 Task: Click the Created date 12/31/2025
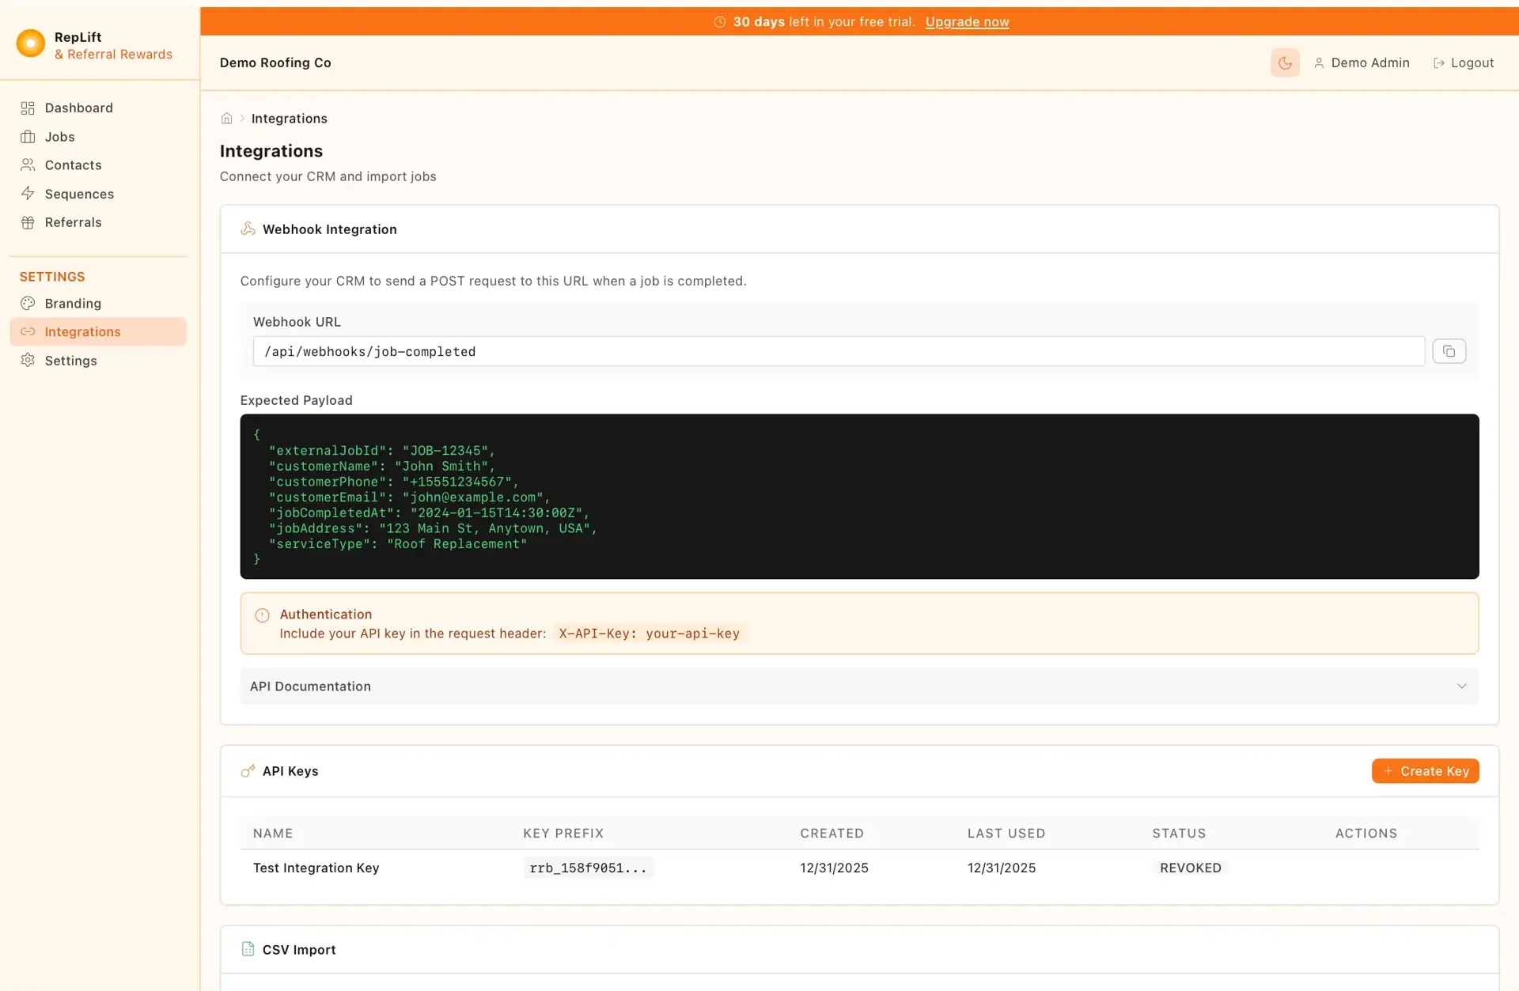point(834,868)
